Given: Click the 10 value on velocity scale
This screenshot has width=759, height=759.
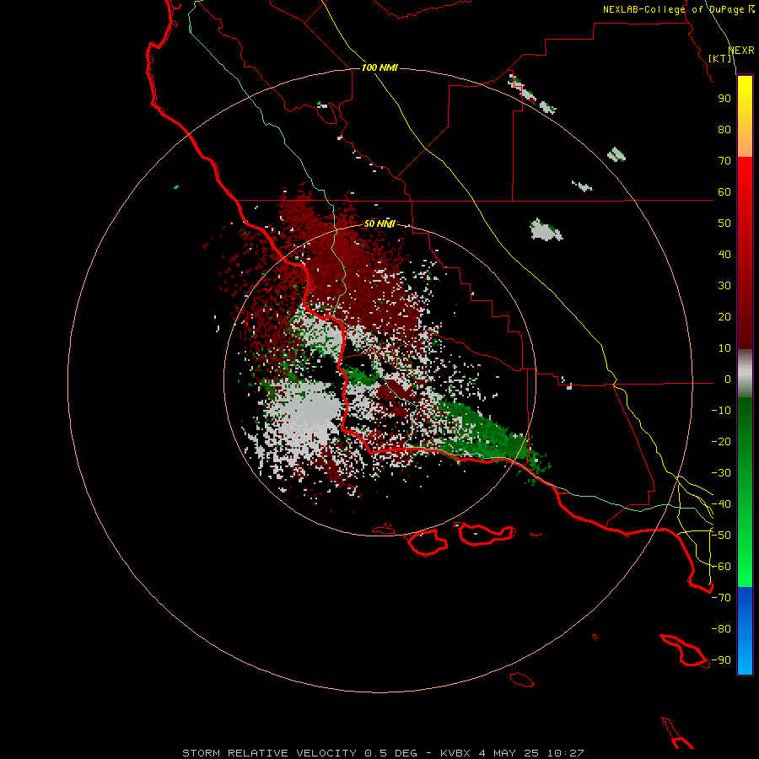Looking at the screenshot, I should 724,348.
